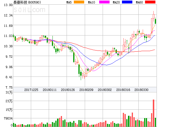
Task: Click the MA10 legend label
Action: click(91, 2)
